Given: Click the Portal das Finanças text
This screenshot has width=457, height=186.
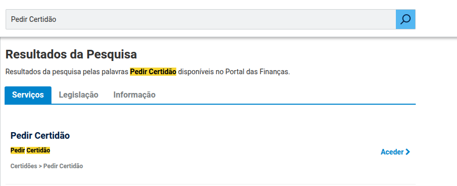Looking at the screenshot, I should click(258, 72).
